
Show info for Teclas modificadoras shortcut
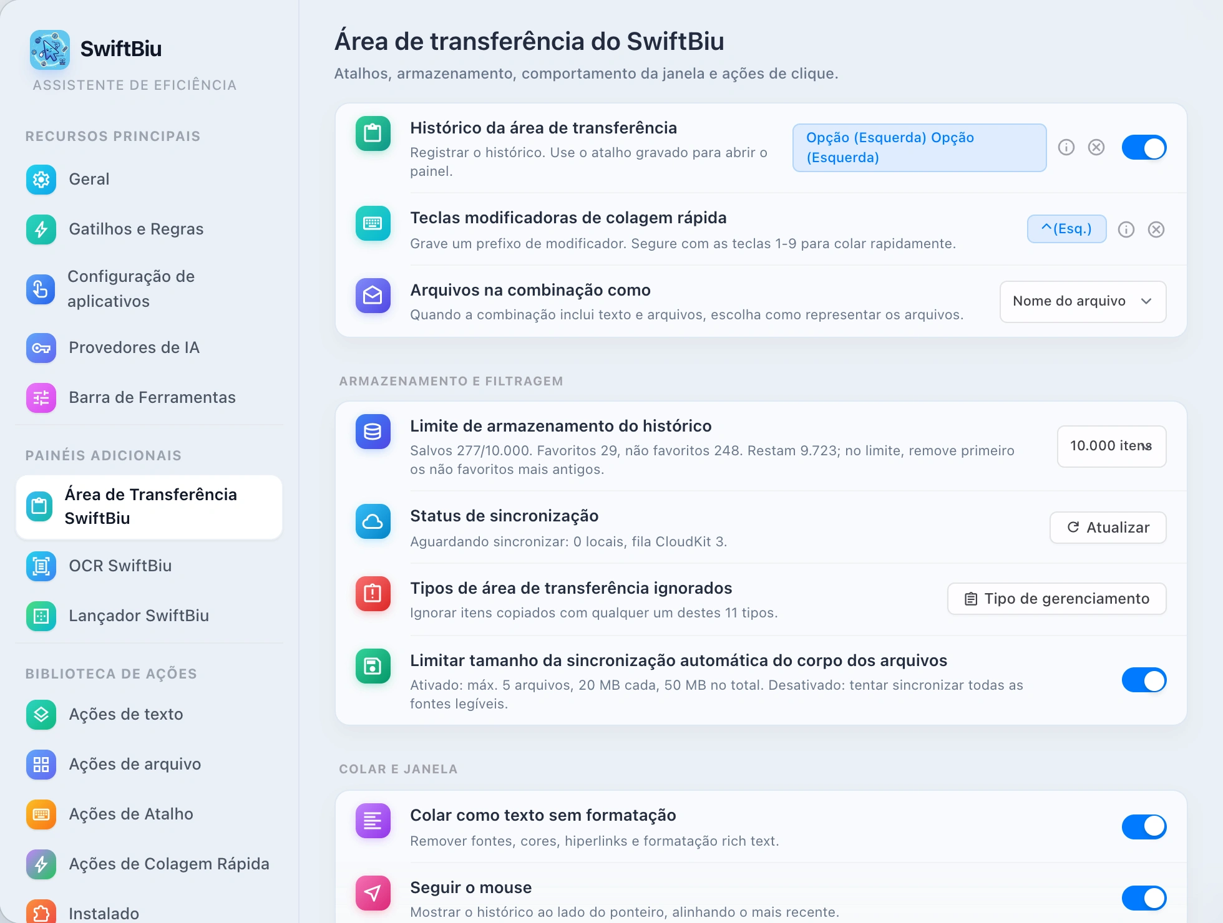[1126, 230]
